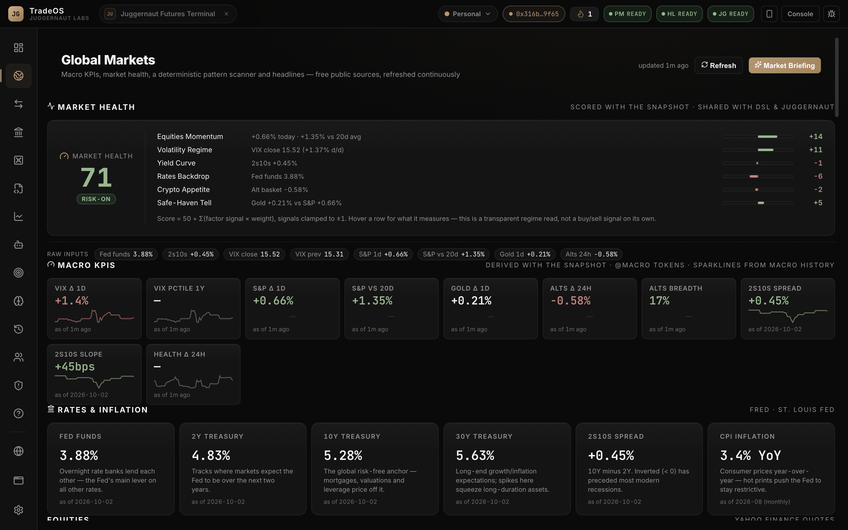
Task: Click the VIX Δ 1D KPI card
Action: coord(94,309)
